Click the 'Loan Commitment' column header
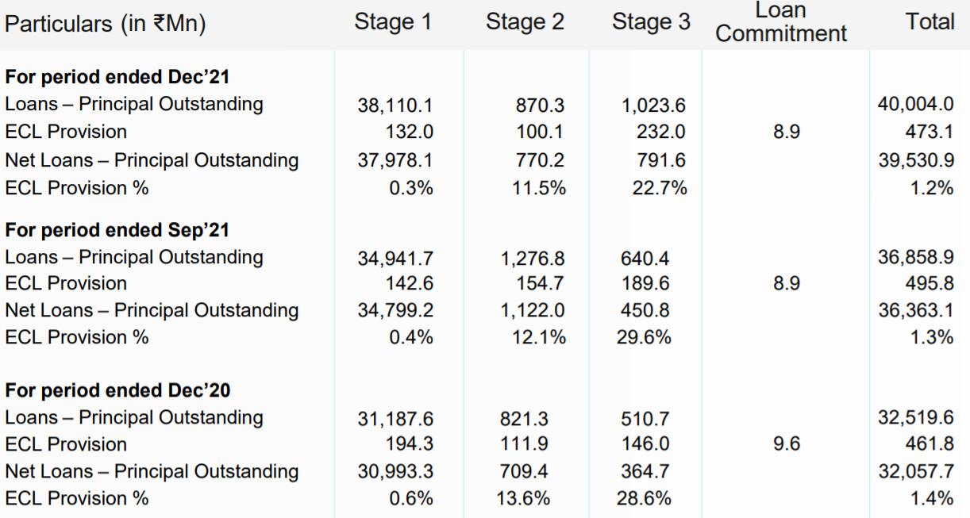The width and height of the screenshot is (970, 518). tap(781, 22)
